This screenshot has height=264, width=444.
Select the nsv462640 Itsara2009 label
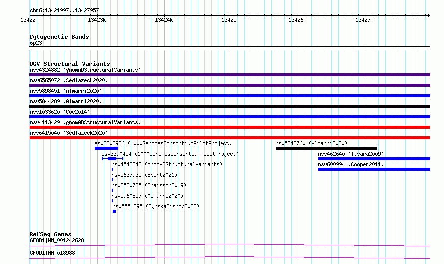pyautogui.click(x=351, y=154)
